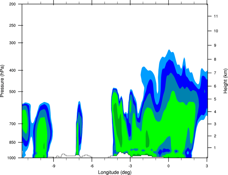Click the -3 longitude tick label

tap(130, 166)
